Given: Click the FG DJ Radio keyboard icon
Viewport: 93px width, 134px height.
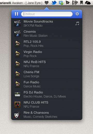Looking at the screenshot, I should (18, 94).
